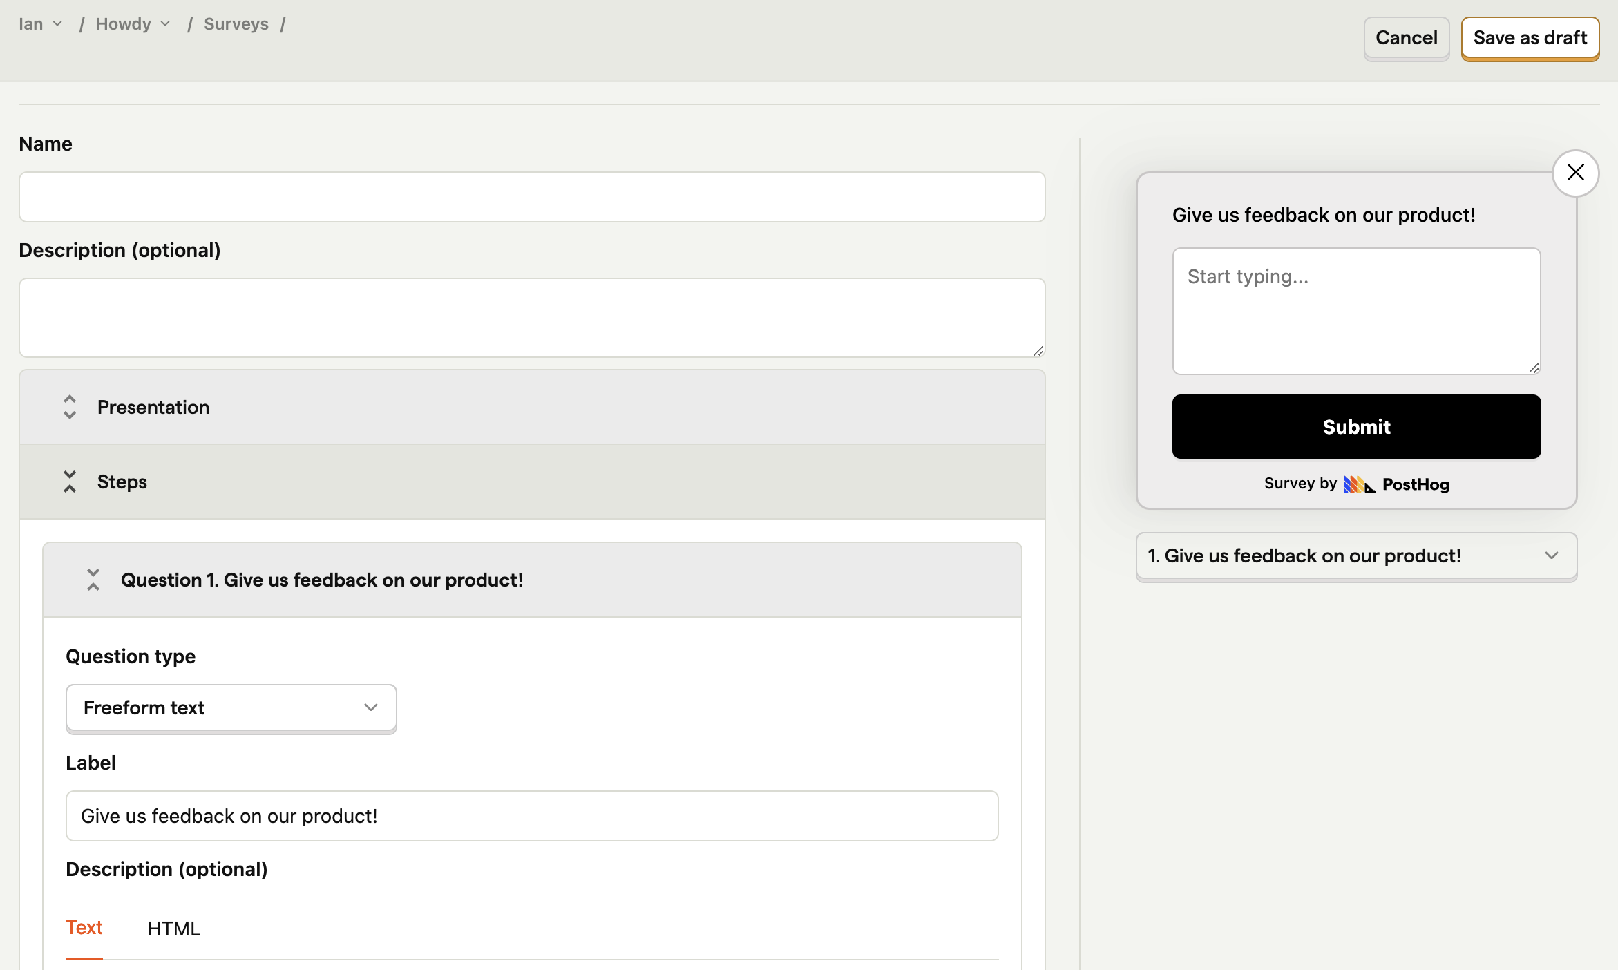Screen dimensions: 1618x970
Task: Click the Submit button in survey preview
Action: [x=1356, y=426]
